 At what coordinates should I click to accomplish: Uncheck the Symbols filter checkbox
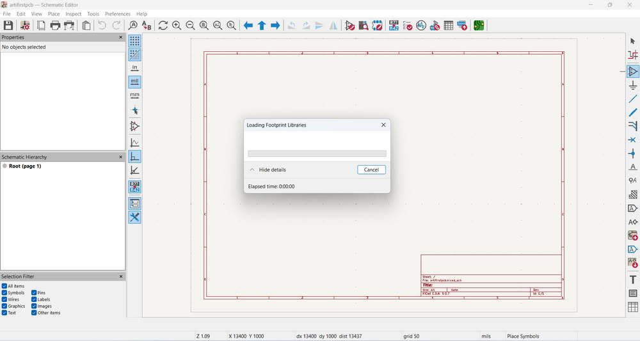[x=4, y=293]
